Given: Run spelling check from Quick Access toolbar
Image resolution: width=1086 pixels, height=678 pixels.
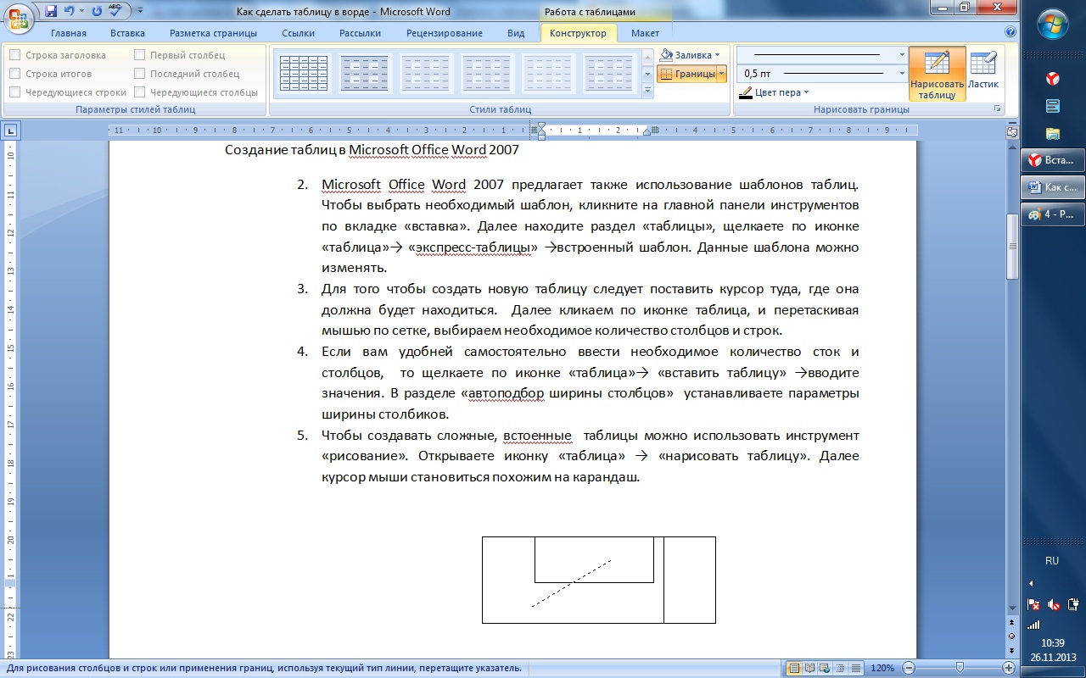Looking at the screenshot, I should click(117, 11).
